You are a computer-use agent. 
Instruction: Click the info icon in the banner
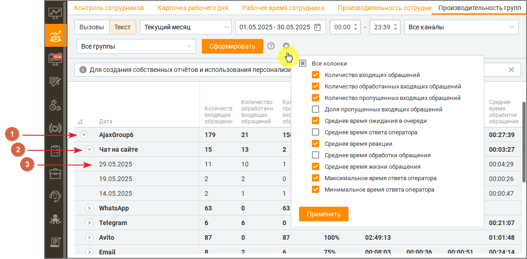[x=83, y=70]
